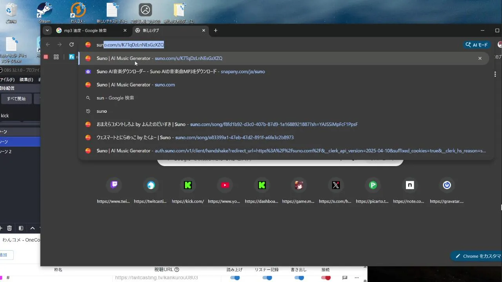This screenshot has height=282, width=502.
Task: Open the TwitCasting shortcut tile
Action: (151, 191)
